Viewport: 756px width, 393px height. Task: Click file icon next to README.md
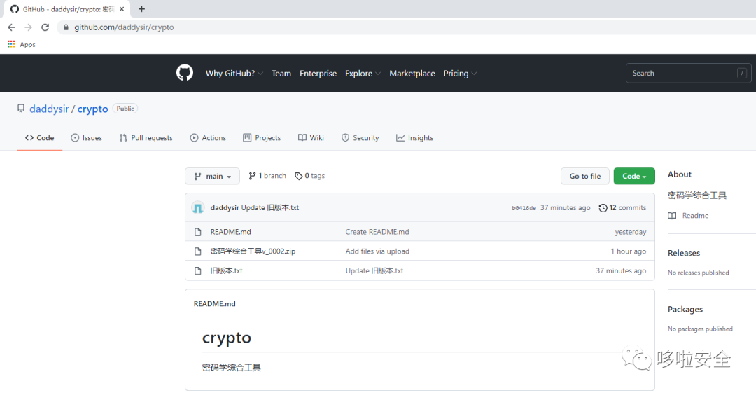pos(197,232)
